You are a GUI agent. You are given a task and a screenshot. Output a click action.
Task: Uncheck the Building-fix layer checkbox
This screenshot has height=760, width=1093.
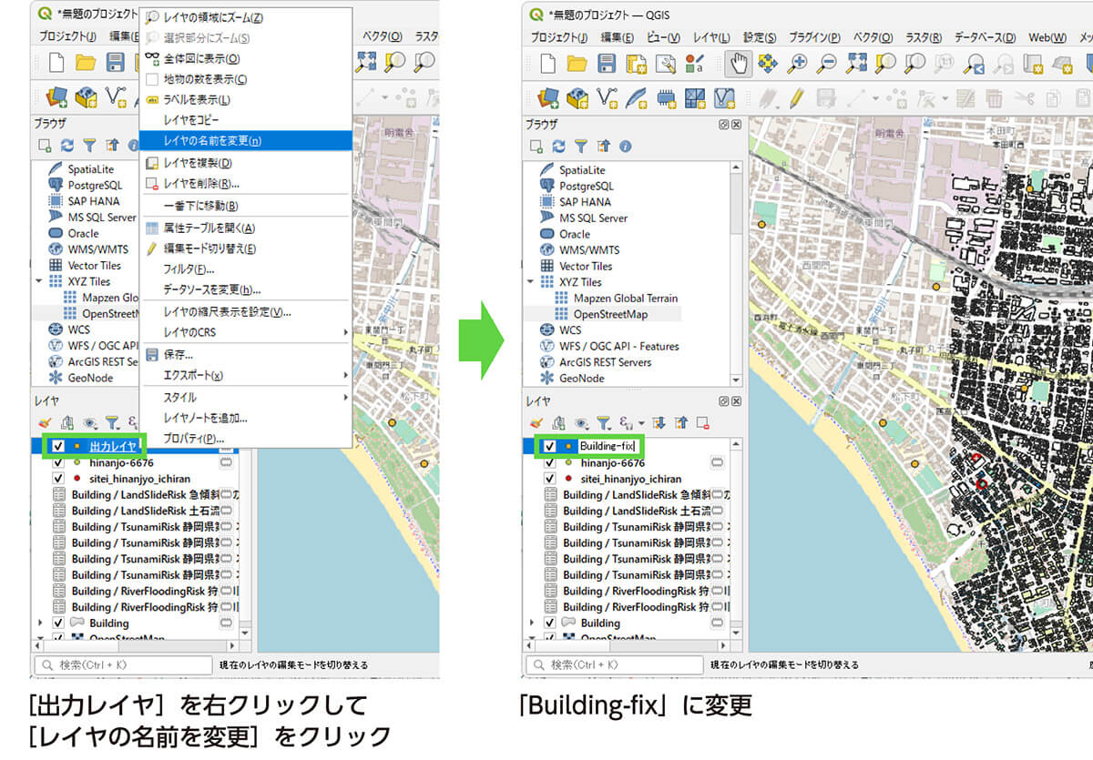pyautogui.click(x=549, y=447)
